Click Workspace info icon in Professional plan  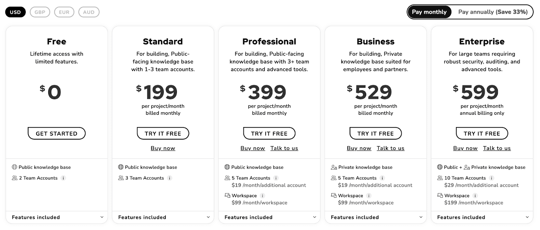(x=263, y=196)
